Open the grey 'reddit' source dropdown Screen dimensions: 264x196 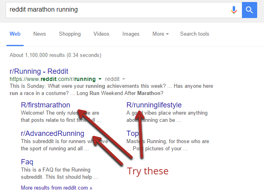[115, 79]
